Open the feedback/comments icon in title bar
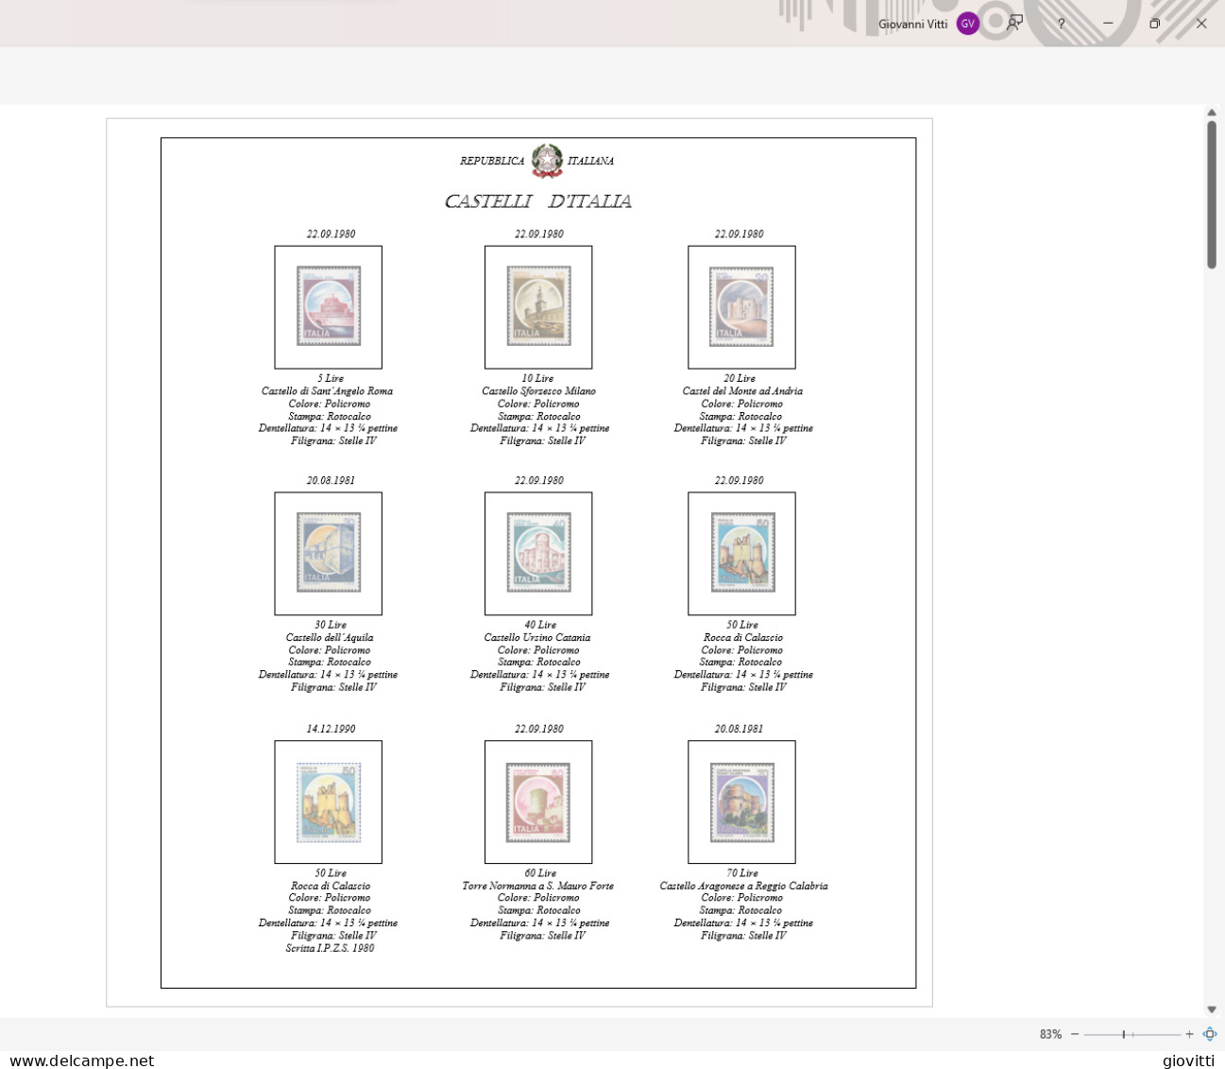Screen dimensions: 1225x1069 (1015, 23)
